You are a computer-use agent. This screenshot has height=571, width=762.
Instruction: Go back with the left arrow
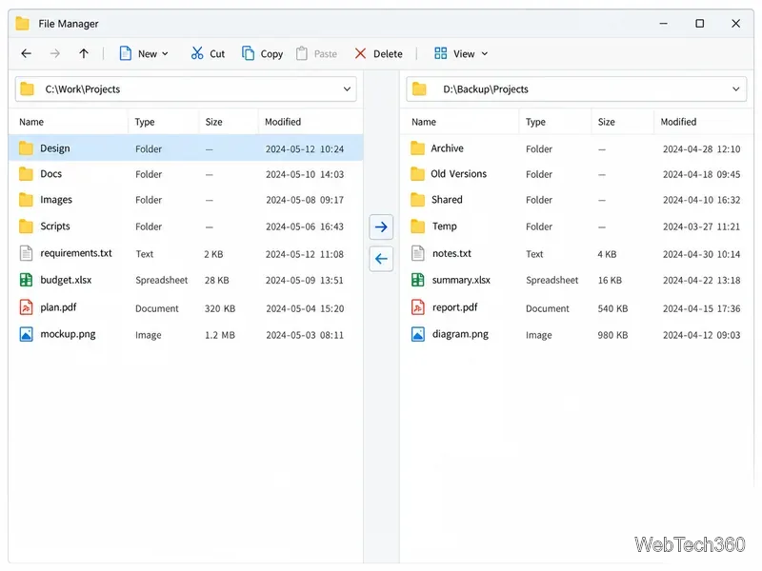pos(27,53)
